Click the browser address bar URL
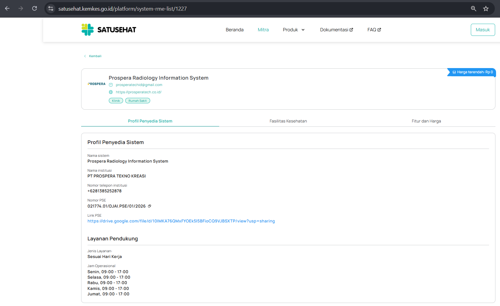Viewport: 500px width, 306px height. point(122,9)
